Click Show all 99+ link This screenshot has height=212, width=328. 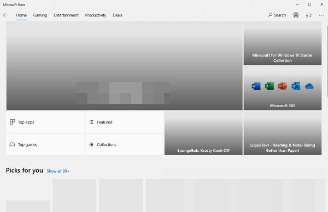pos(58,171)
